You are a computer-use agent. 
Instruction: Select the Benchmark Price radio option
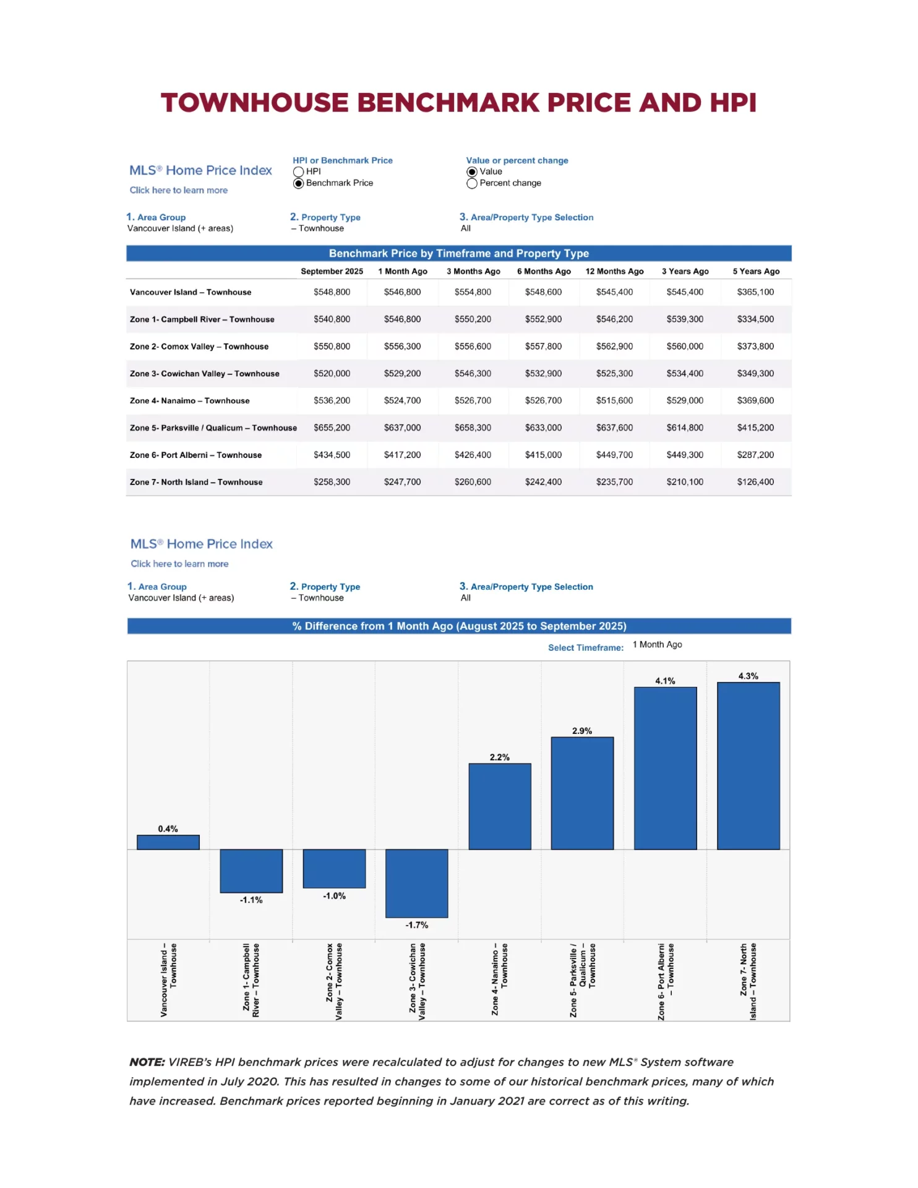point(299,184)
